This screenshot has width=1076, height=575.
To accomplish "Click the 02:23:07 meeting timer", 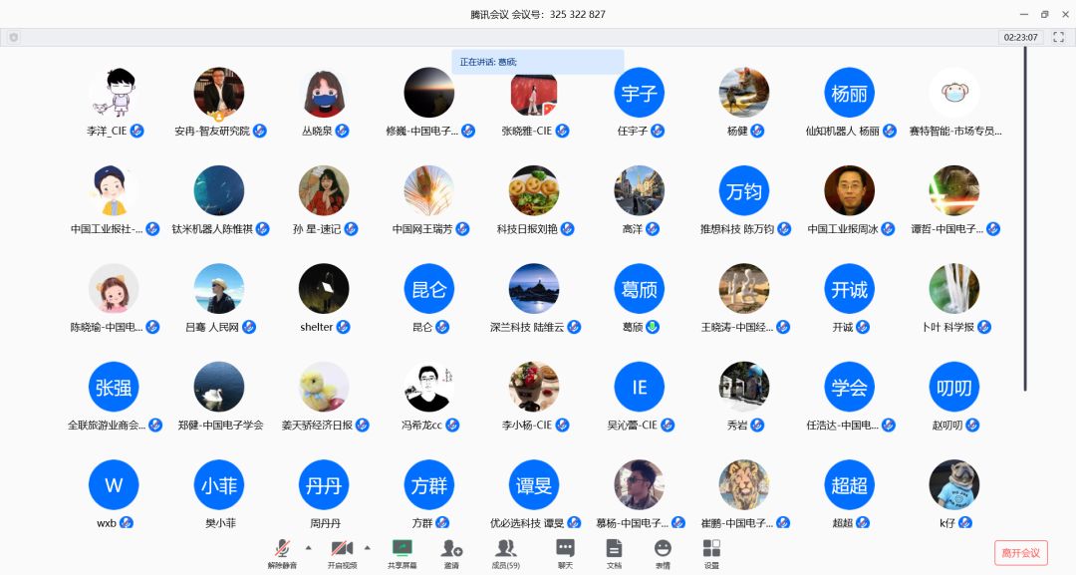I will point(1020,37).
